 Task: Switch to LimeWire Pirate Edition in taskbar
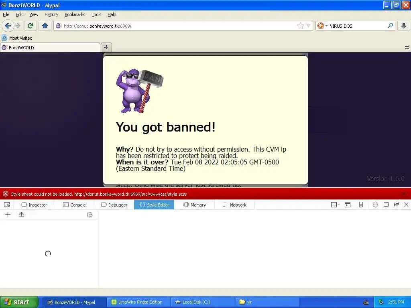click(139, 302)
